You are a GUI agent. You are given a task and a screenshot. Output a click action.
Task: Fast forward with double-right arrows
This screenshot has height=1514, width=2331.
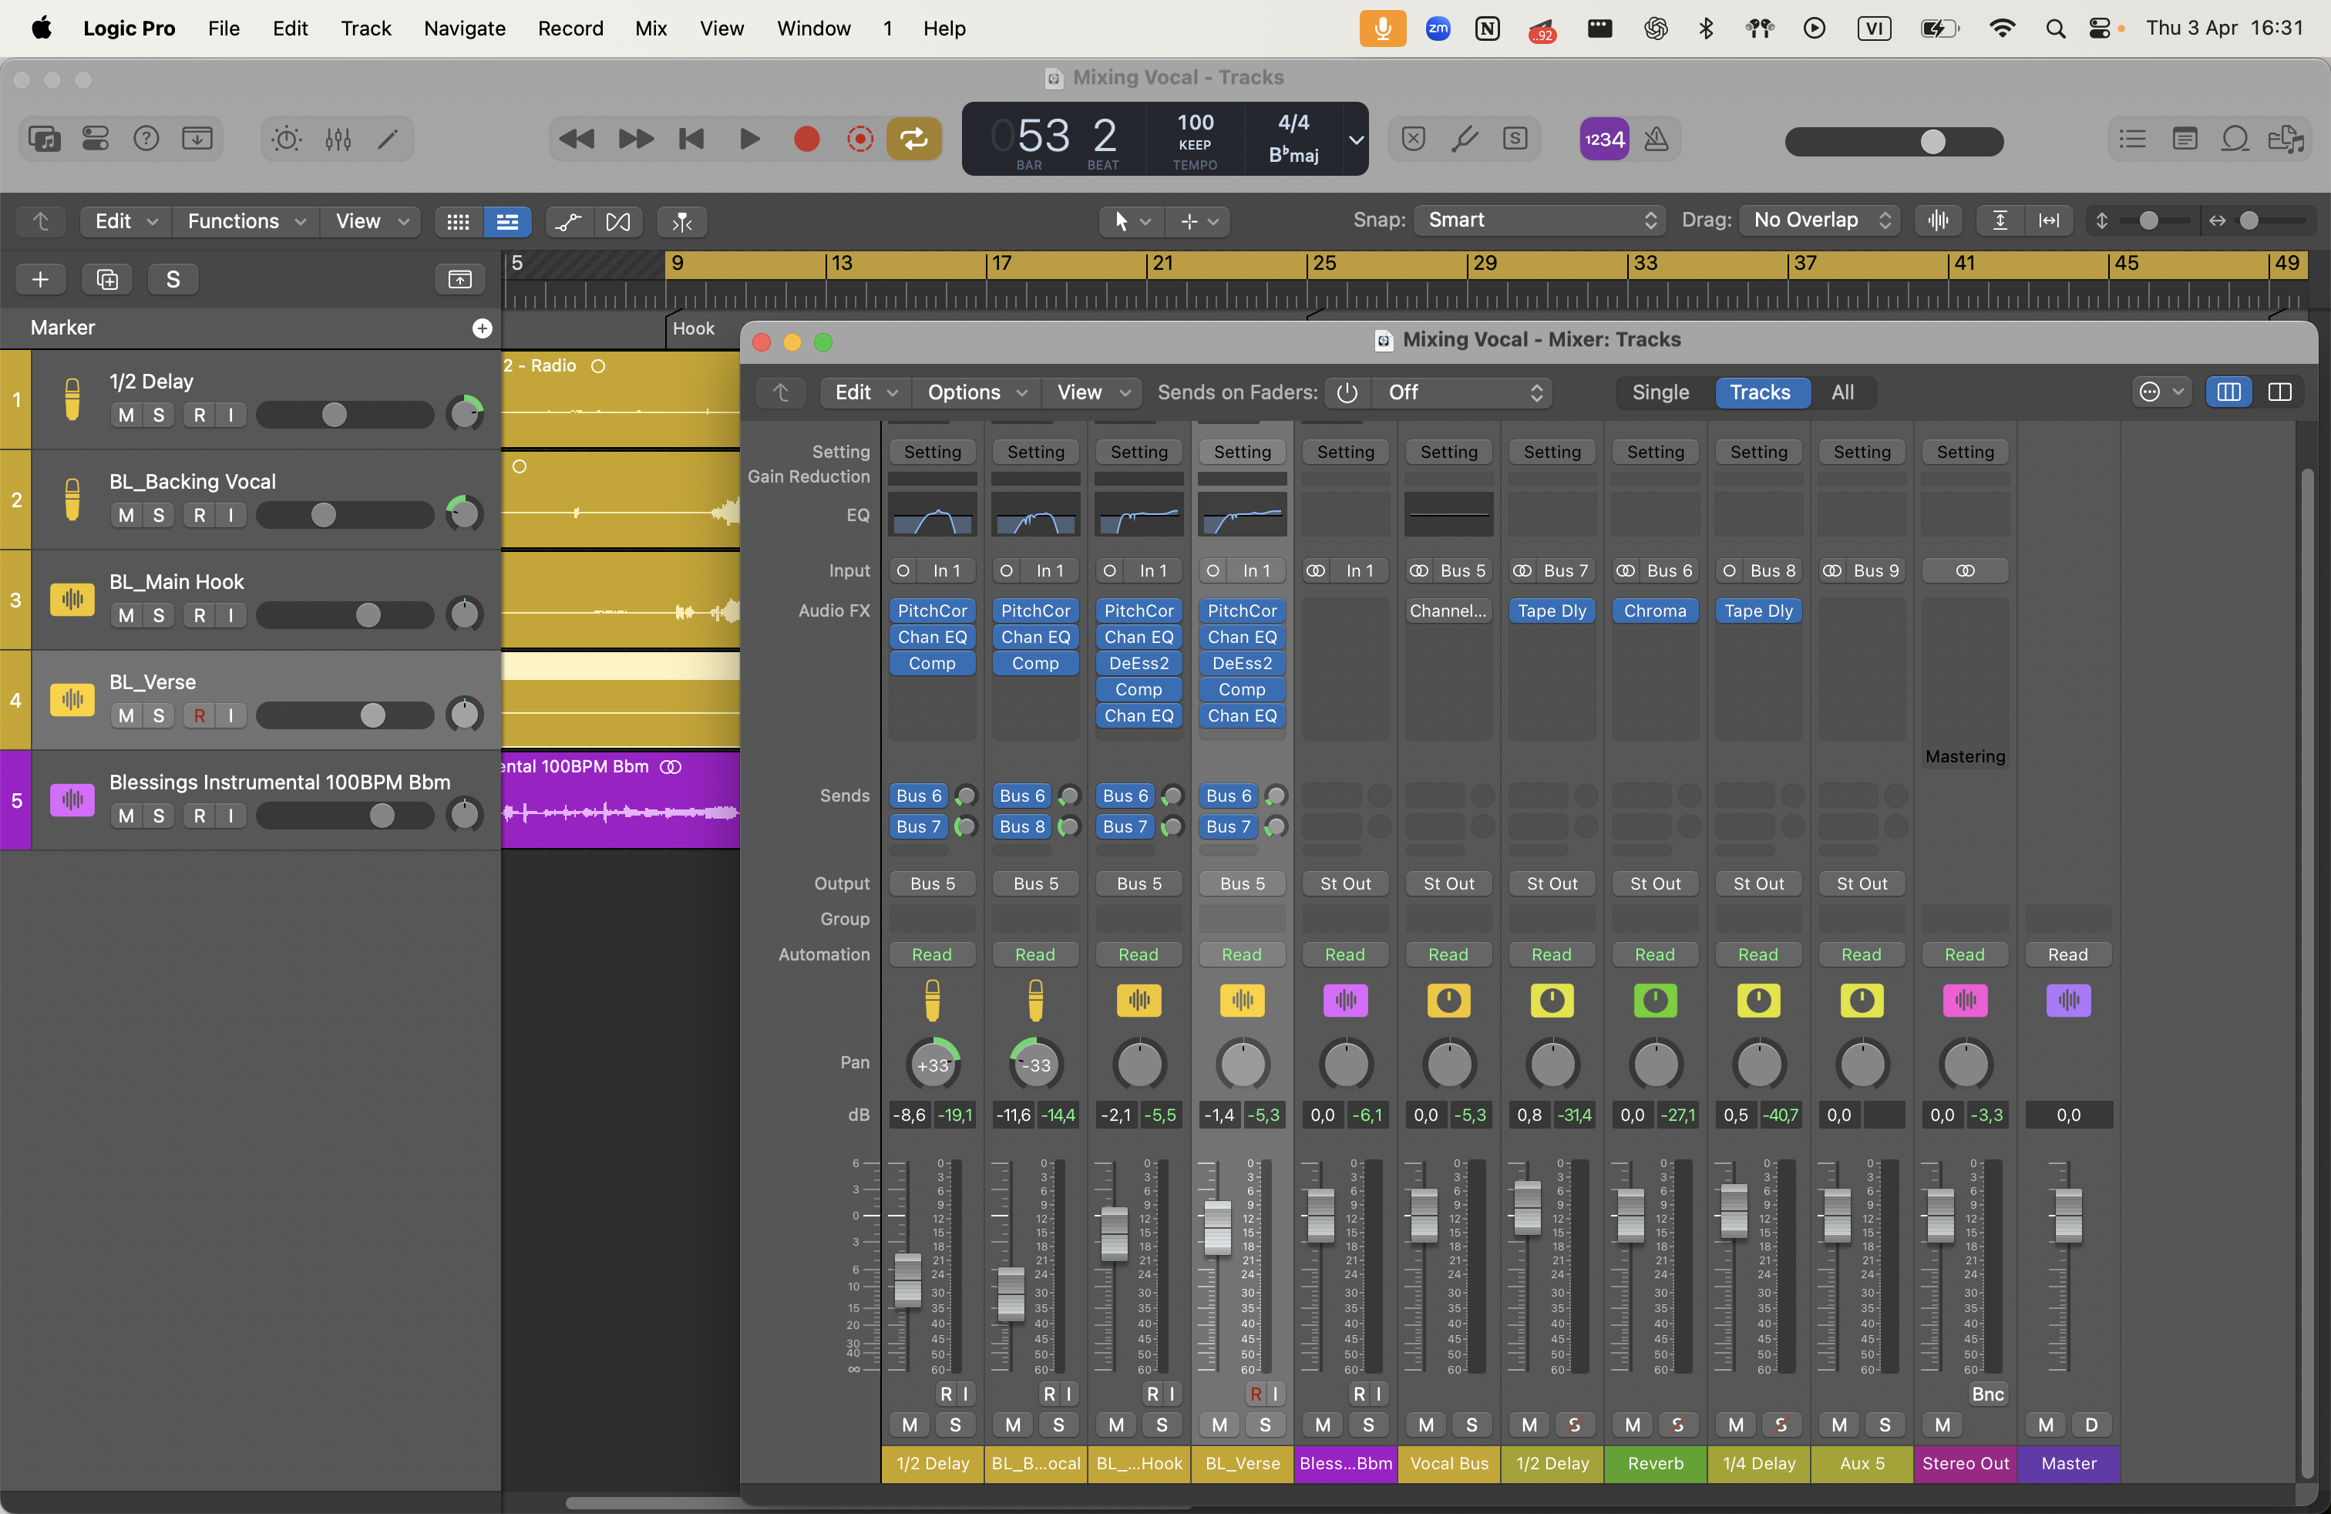pyautogui.click(x=636, y=139)
